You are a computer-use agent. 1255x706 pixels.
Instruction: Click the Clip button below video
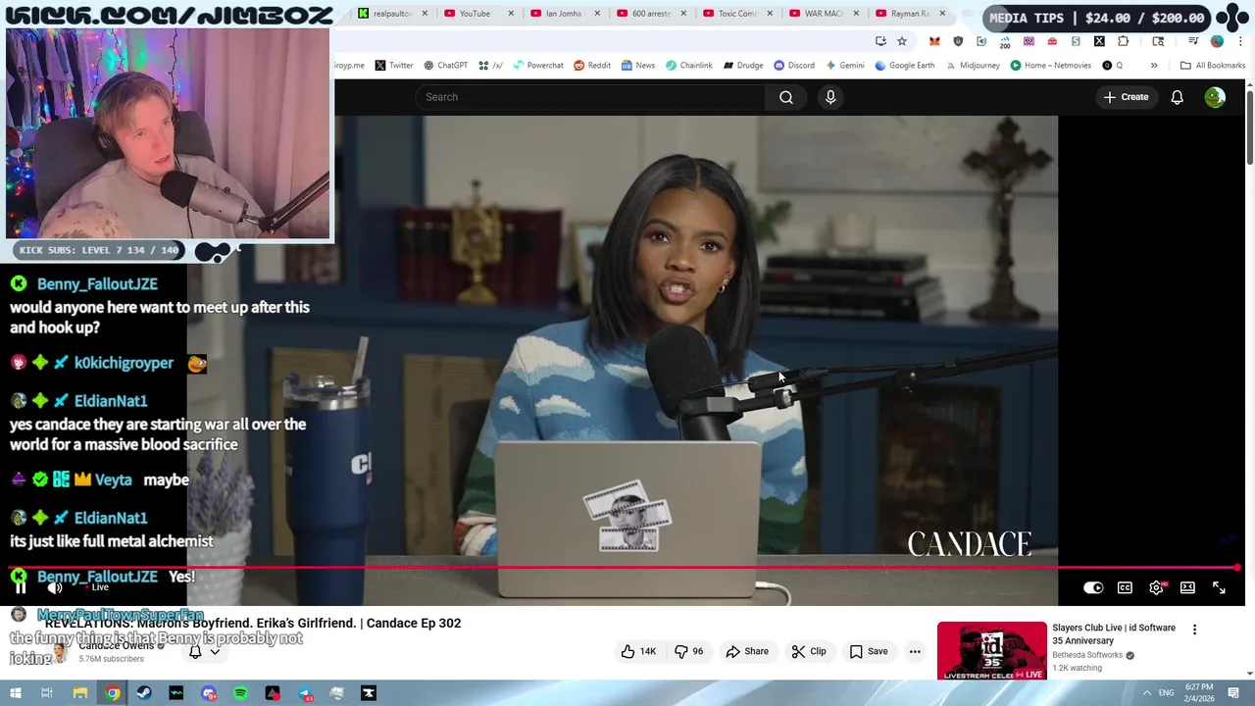click(809, 651)
